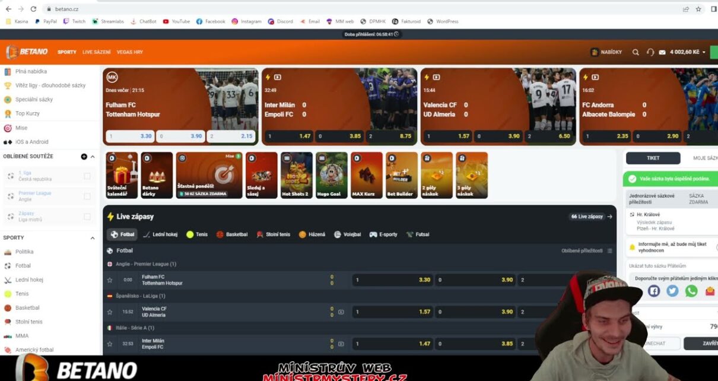Image resolution: width=718 pixels, height=381 pixels.
Task: Favorite the Inter Milán match with star
Action: click(x=110, y=344)
